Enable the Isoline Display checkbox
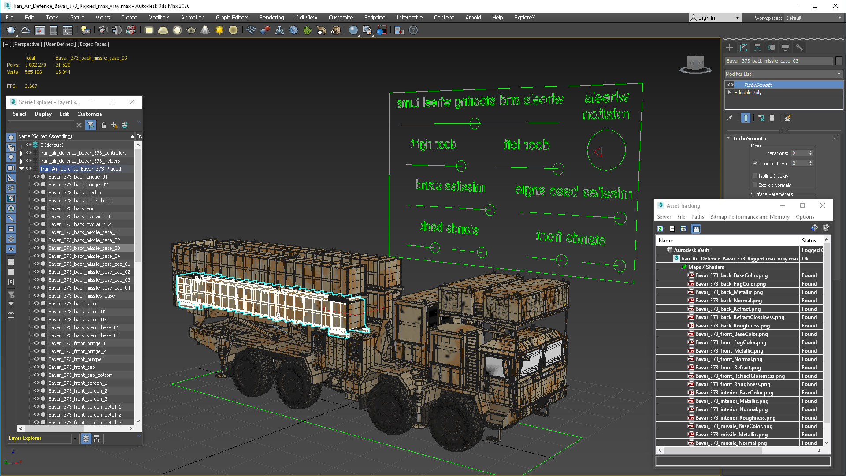The image size is (846, 476). (x=755, y=175)
